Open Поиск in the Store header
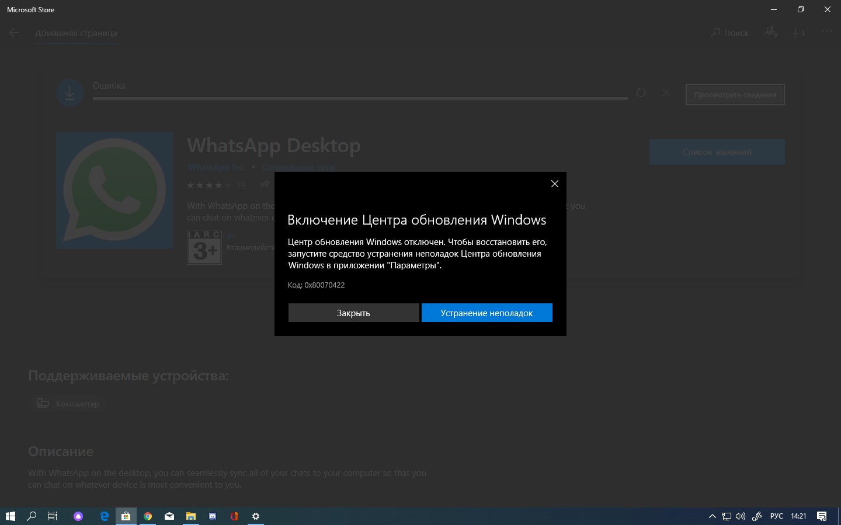 click(x=729, y=33)
